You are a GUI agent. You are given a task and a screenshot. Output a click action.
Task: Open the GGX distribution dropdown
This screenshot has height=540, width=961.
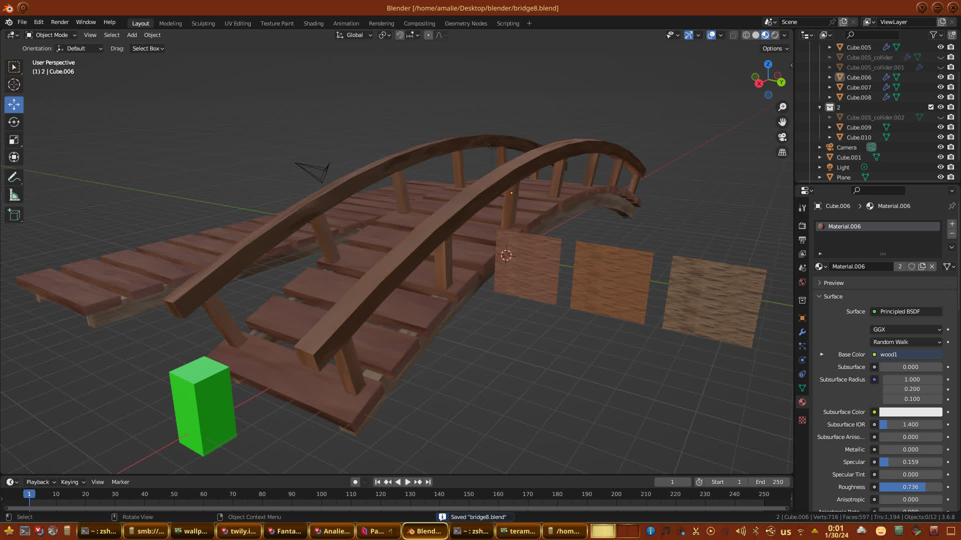pos(906,329)
